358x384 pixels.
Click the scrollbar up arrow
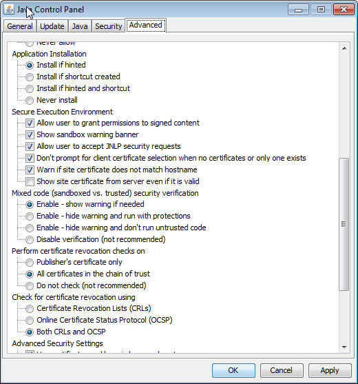point(344,48)
